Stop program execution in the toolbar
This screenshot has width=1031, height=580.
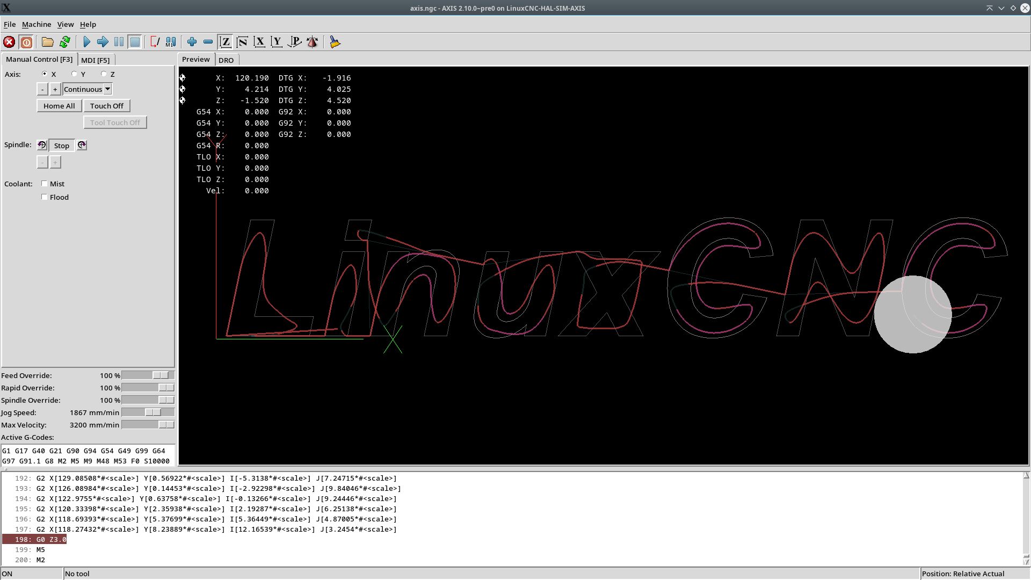[135, 42]
